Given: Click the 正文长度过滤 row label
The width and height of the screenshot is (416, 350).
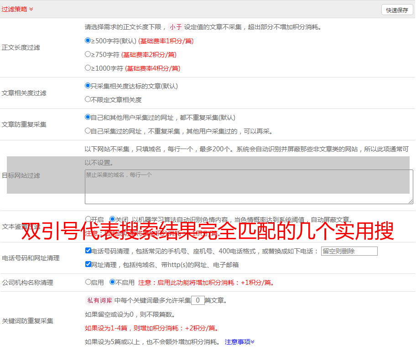Looking at the screenshot, I should 21,47.
